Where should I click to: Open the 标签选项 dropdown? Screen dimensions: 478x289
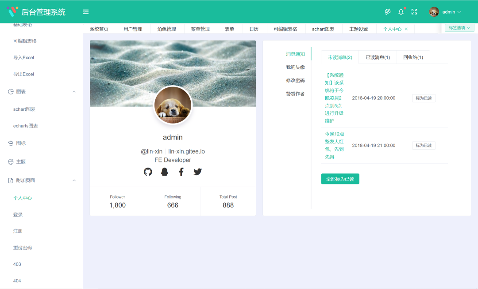click(459, 27)
